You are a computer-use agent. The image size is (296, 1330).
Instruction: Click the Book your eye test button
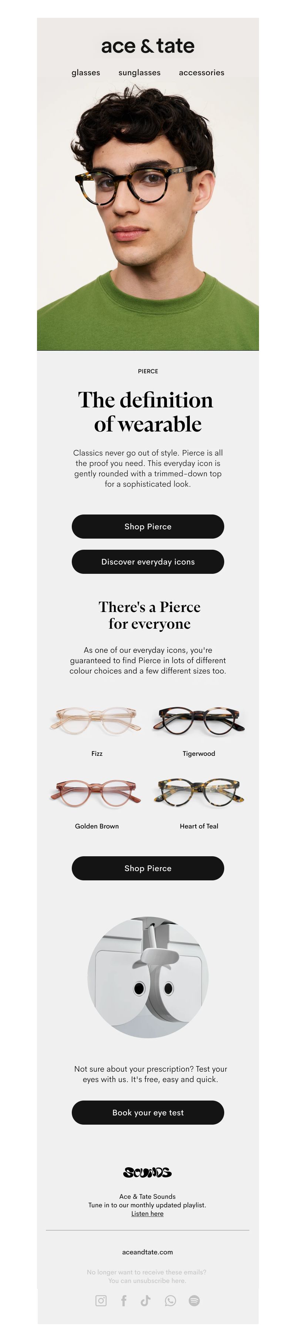point(148,1112)
